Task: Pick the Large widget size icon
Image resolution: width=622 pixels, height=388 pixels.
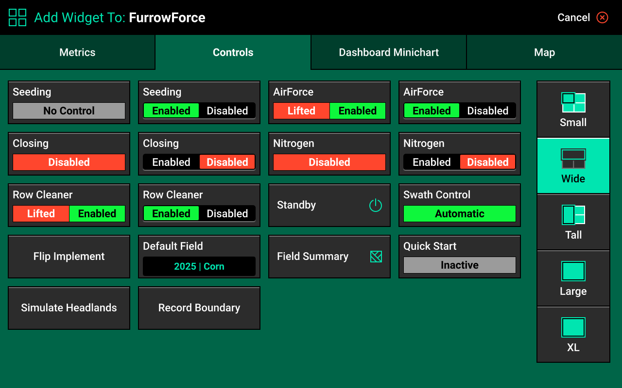Action: [573, 271]
